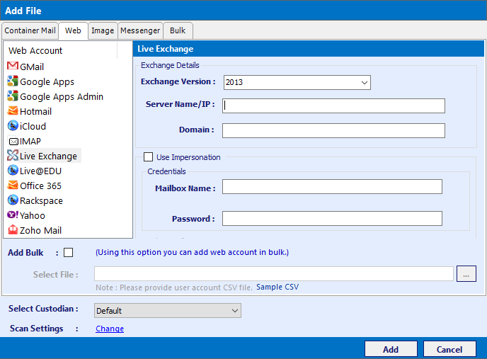Image resolution: width=487 pixels, height=359 pixels.
Task: Open the Exchange Version dropdown
Action: pos(297,82)
